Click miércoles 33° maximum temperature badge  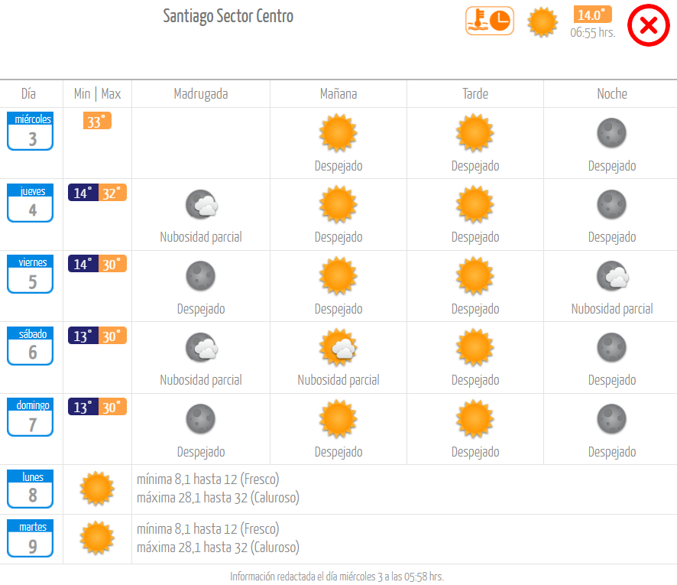pos(97,121)
